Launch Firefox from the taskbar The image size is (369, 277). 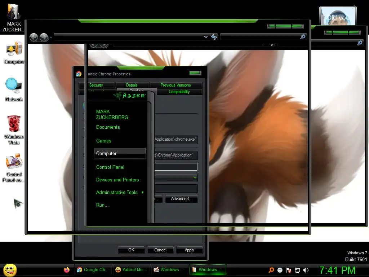tap(67, 270)
